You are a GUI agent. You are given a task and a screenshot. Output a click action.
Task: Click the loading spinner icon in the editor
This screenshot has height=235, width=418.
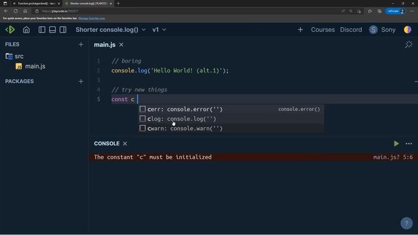408,44
